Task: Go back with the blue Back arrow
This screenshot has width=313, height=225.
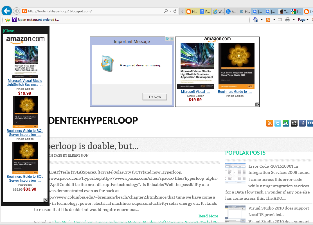Action: point(6,11)
